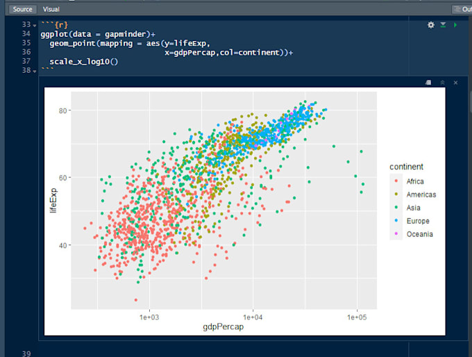Run current chunk green play icon
472x357 pixels.
coord(455,25)
